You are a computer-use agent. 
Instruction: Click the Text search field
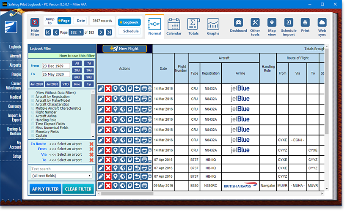[x=61, y=169]
